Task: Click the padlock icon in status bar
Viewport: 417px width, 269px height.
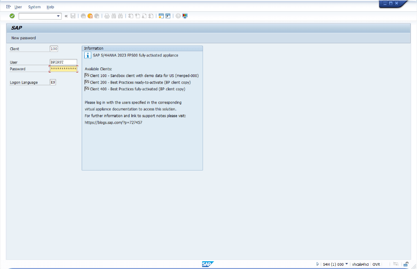Action: tap(406, 264)
